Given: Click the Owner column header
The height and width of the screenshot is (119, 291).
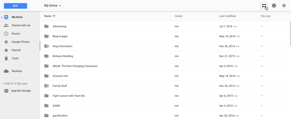Looking at the screenshot, I should pyautogui.click(x=178, y=16).
